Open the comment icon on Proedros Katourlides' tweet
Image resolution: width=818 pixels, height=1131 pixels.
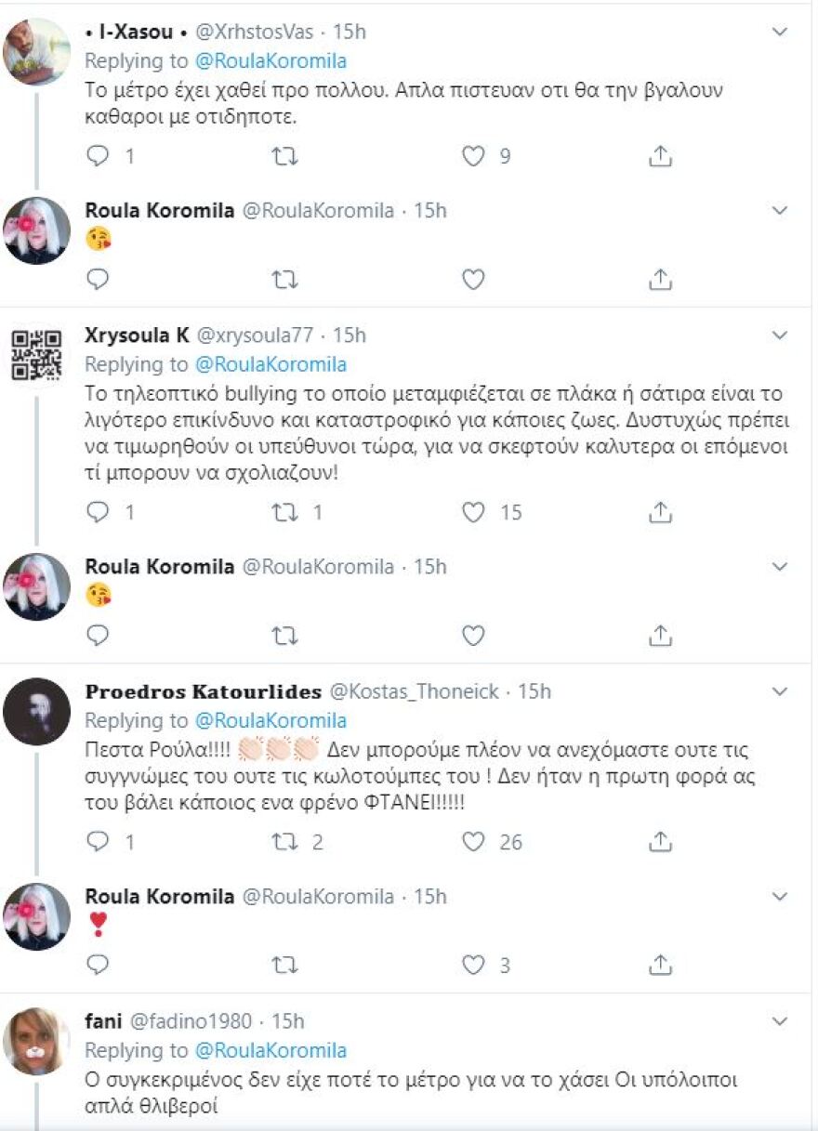[97, 842]
